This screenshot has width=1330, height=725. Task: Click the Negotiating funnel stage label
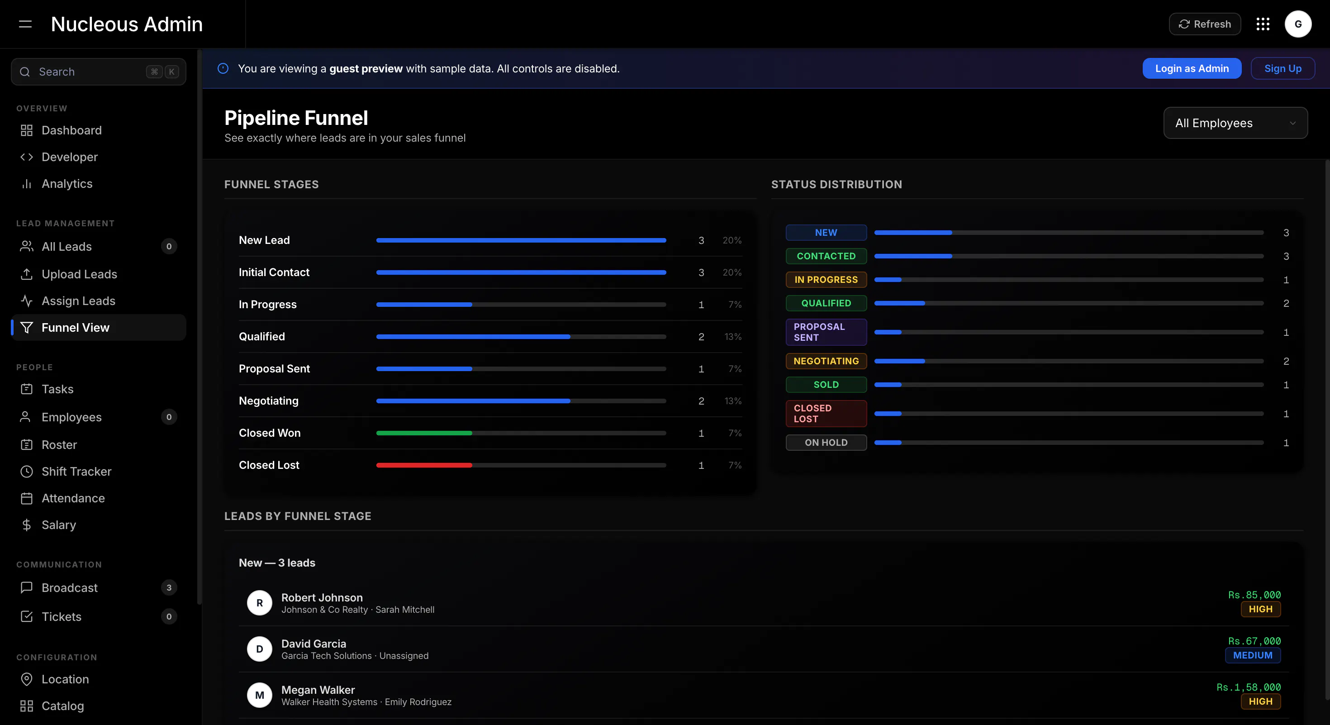click(268, 401)
